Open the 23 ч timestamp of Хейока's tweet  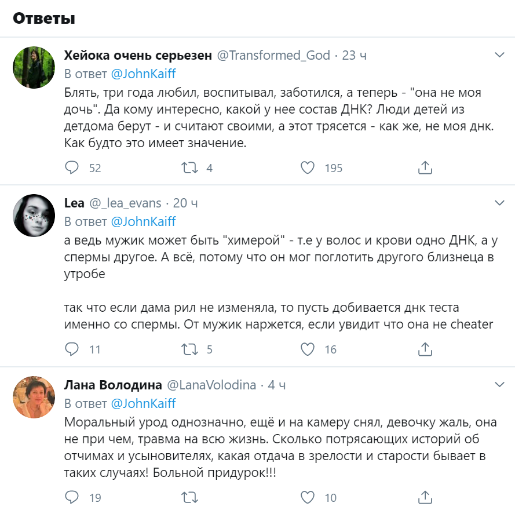point(355,56)
